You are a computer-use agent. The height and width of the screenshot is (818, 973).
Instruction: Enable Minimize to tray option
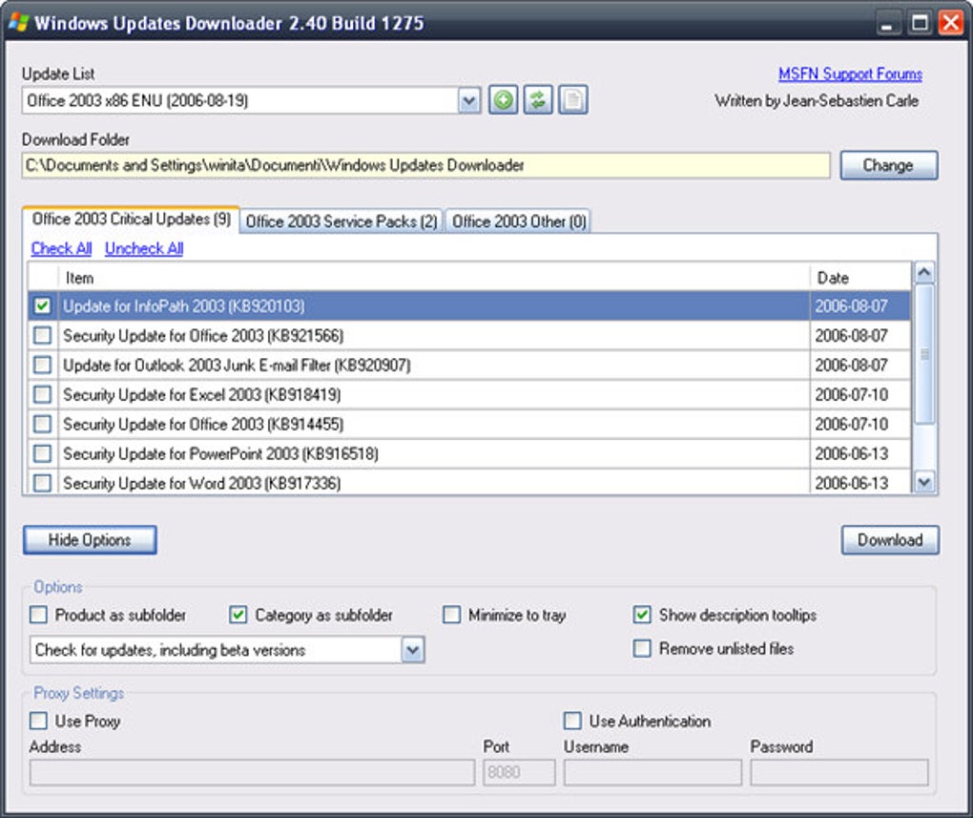(x=452, y=615)
